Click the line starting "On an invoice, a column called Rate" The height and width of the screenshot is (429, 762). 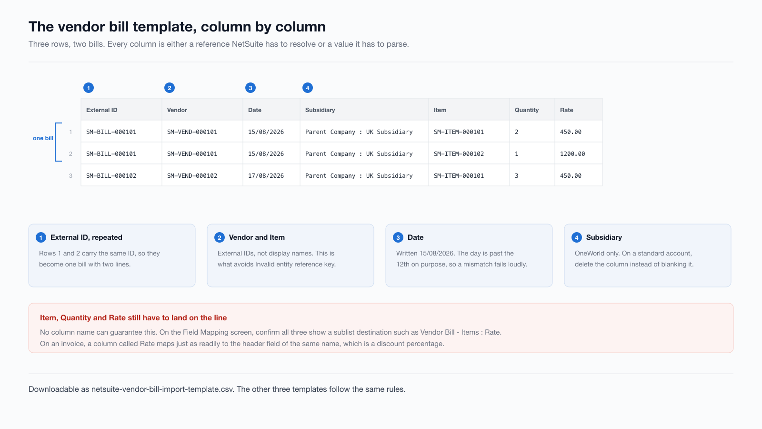[242, 344]
